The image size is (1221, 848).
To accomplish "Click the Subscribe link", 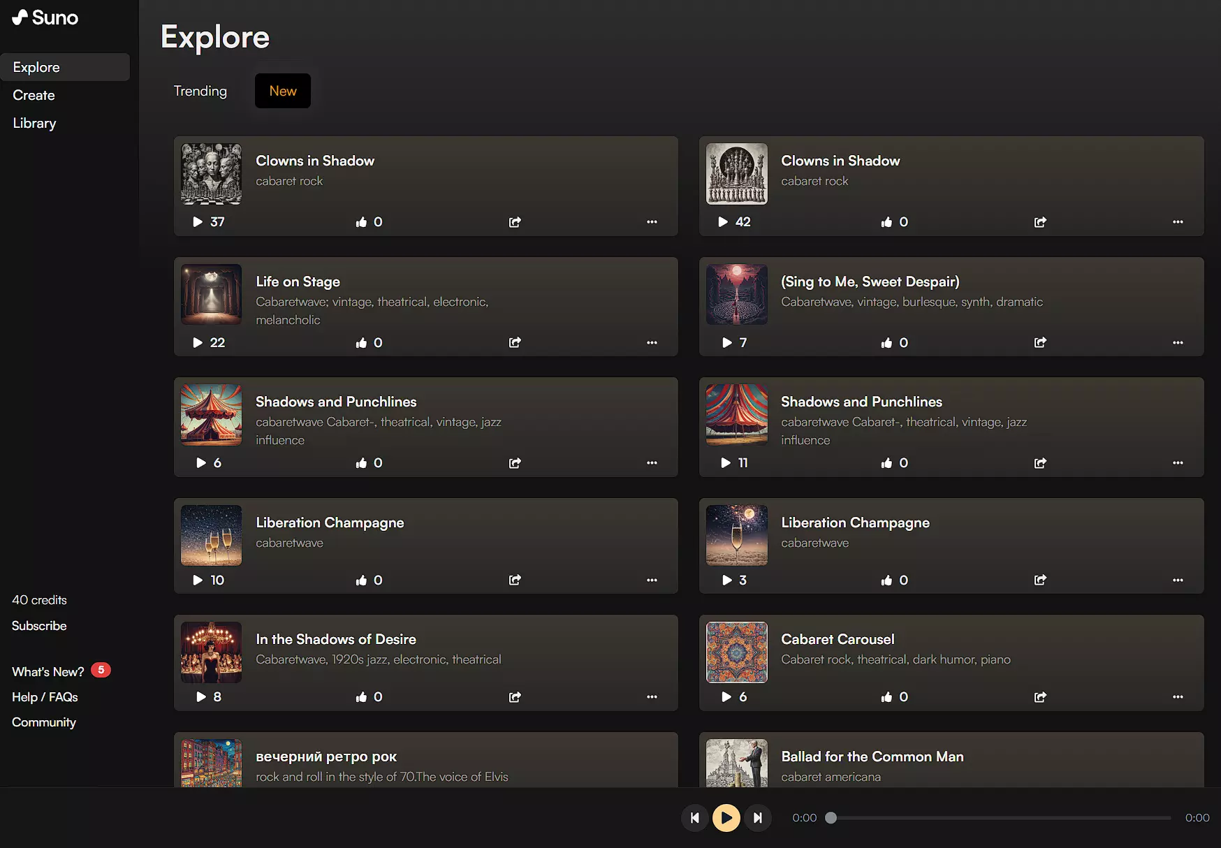I will [x=39, y=626].
